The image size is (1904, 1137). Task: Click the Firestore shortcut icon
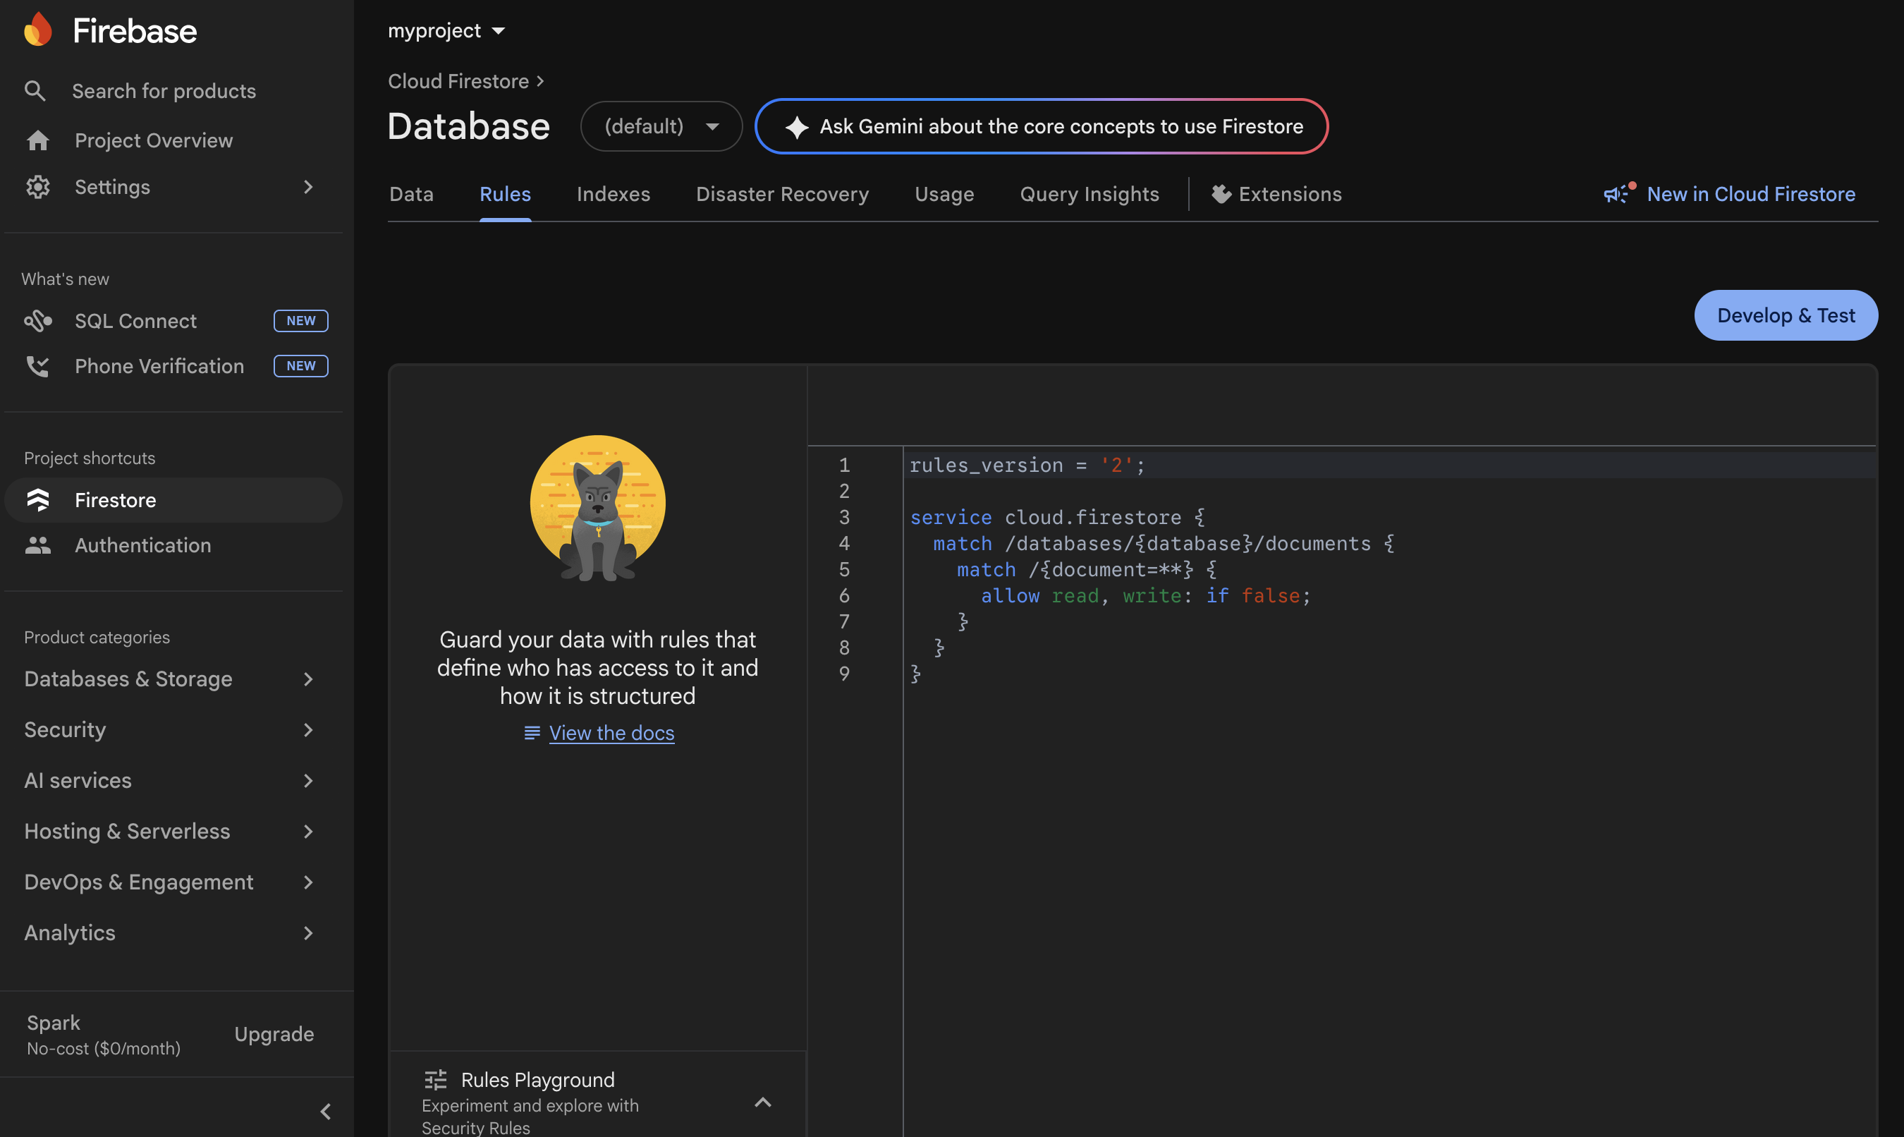37,499
